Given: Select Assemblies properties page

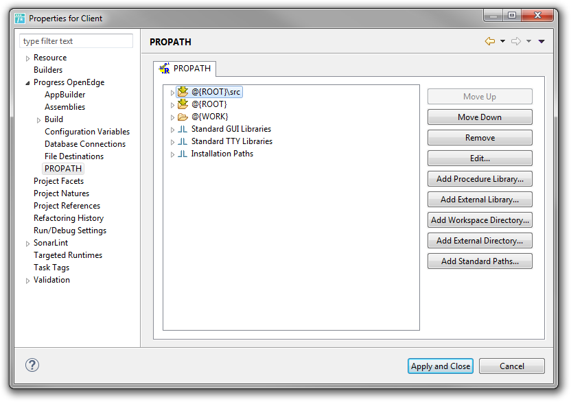Looking at the screenshot, I should (x=65, y=107).
